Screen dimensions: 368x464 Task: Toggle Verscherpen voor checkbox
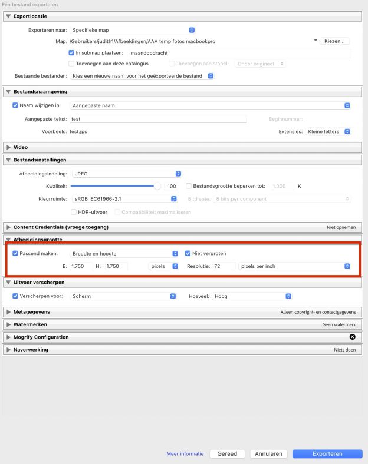[x=15, y=296]
